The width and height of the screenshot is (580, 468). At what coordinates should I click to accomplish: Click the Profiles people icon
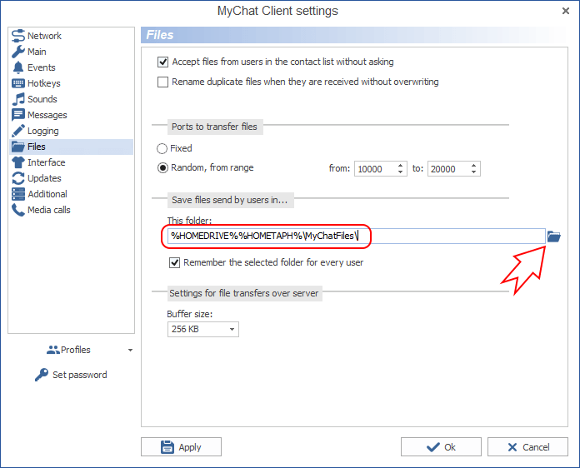click(52, 350)
